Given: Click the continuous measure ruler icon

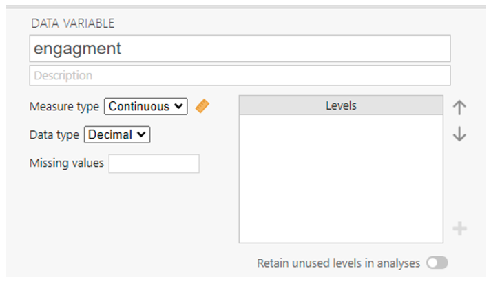Looking at the screenshot, I should (x=202, y=106).
